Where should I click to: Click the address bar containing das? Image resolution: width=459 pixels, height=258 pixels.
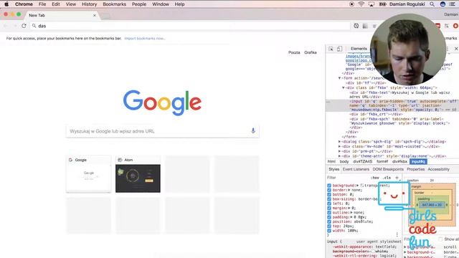(x=190, y=26)
